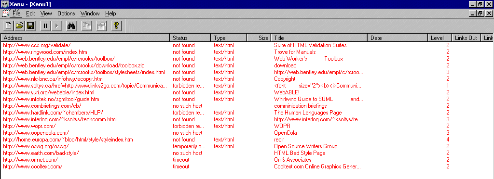Click the Resume play arrow icon
Screen dimensions: 494x179
[57, 26]
